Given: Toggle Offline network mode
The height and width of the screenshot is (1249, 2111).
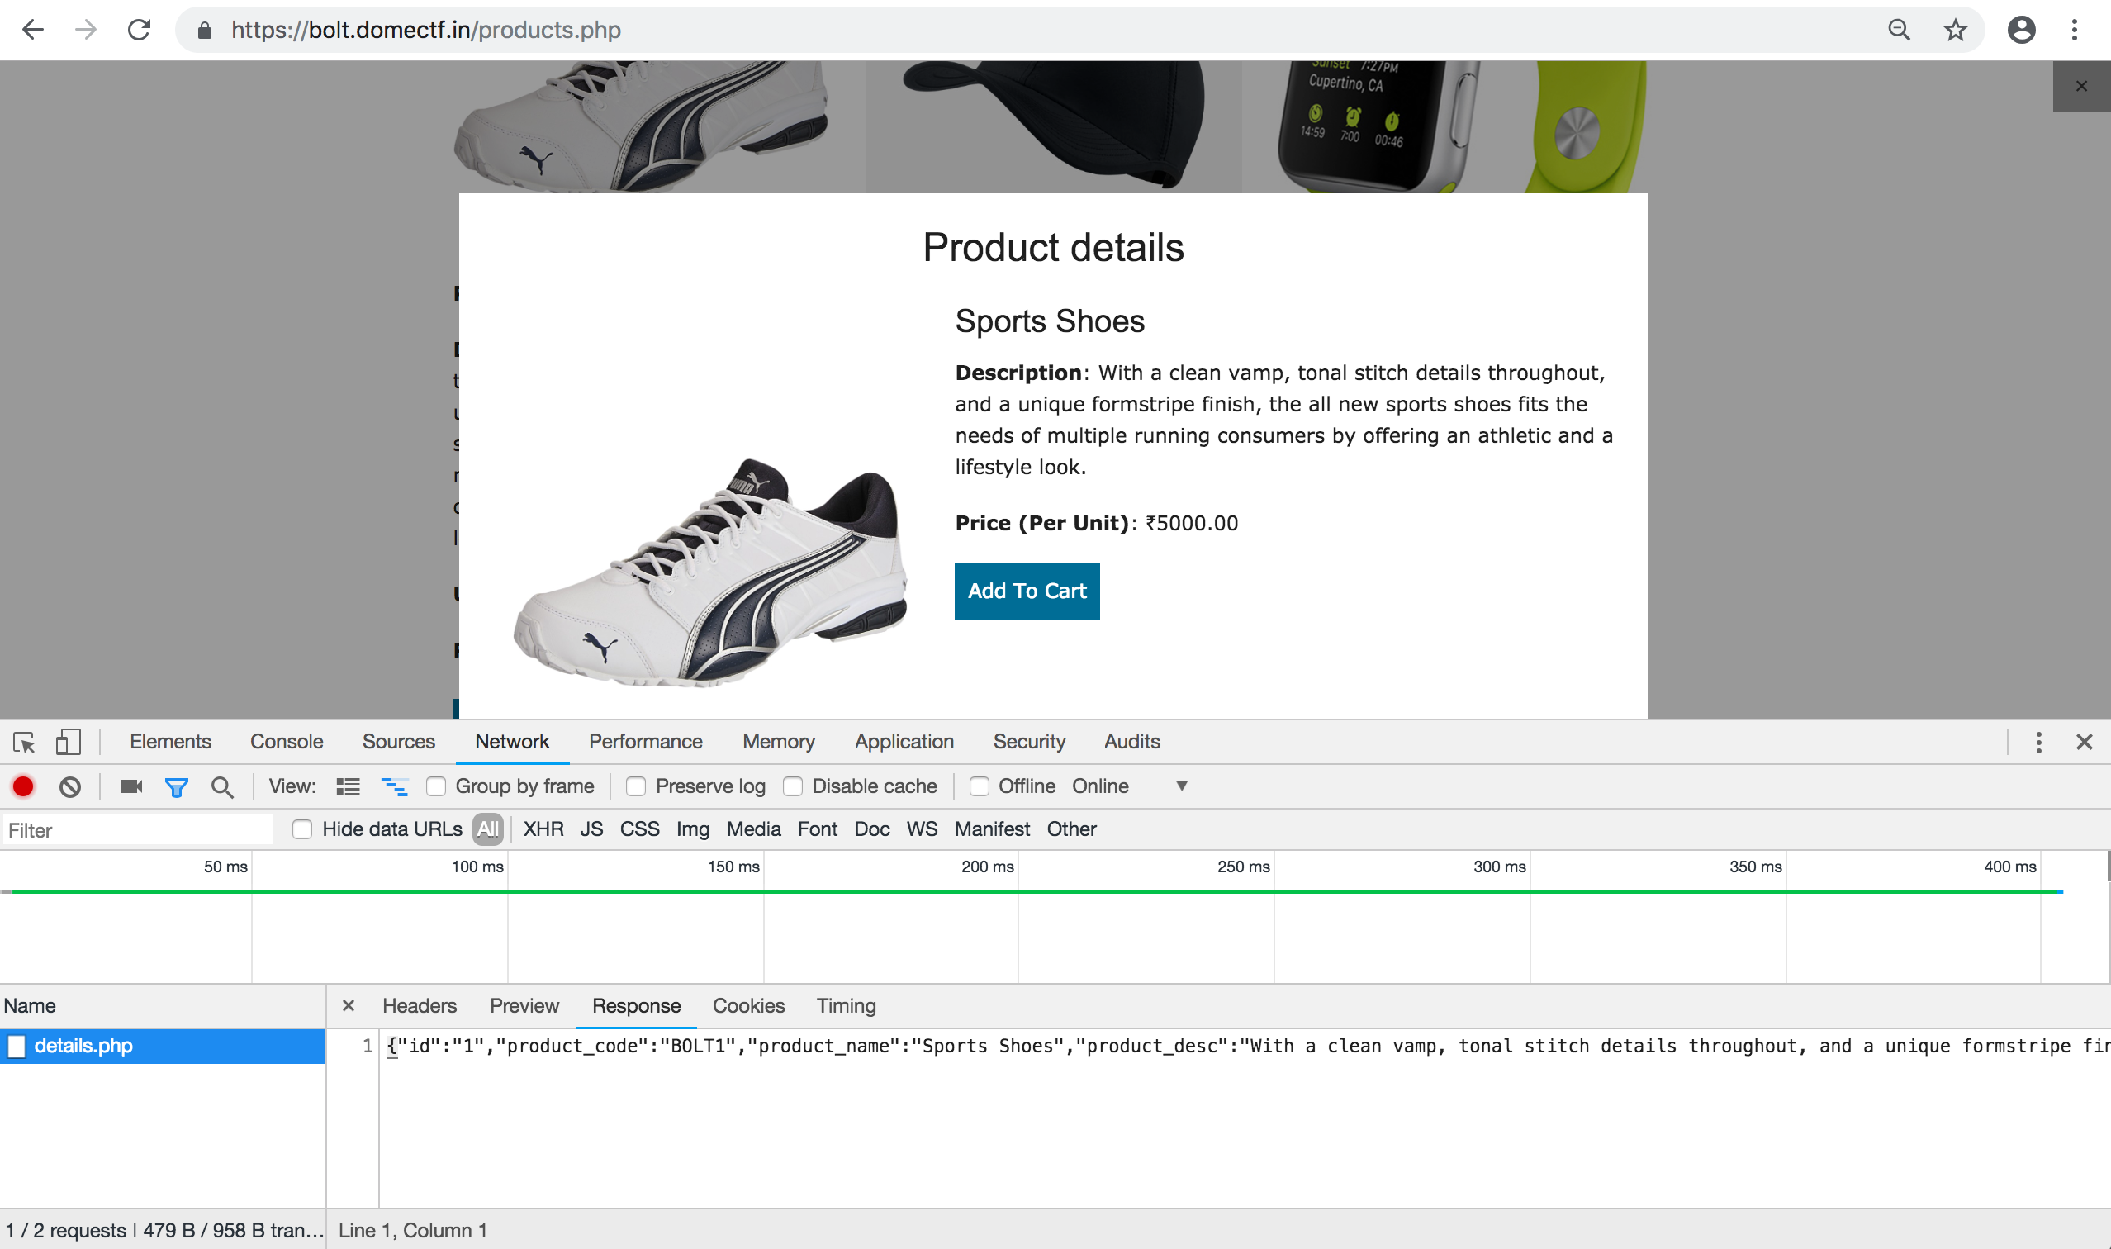Looking at the screenshot, I should 980,786.
